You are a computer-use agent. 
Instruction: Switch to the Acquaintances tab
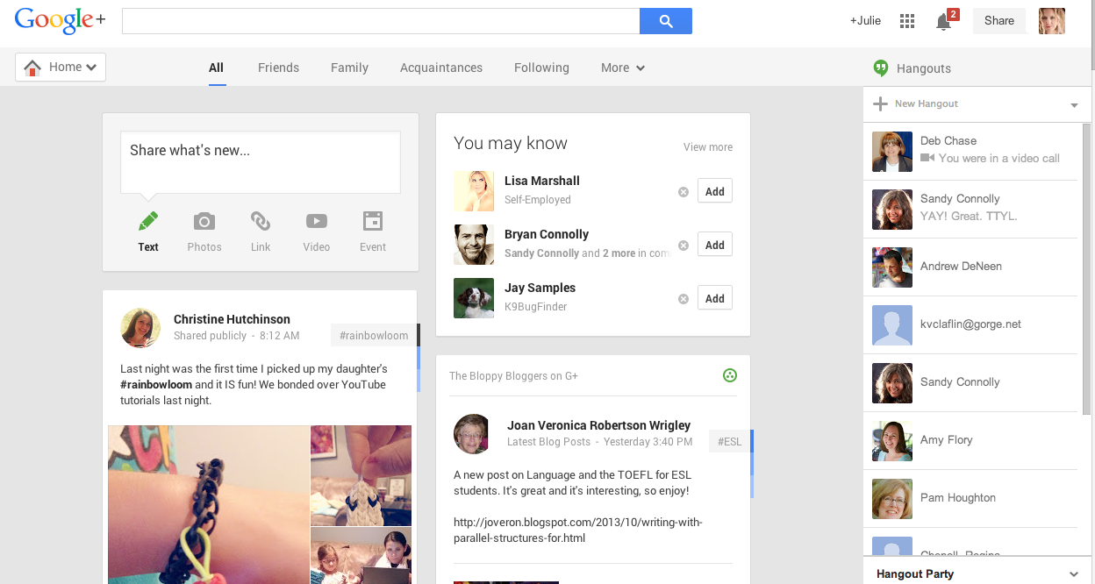pyautogui.click(x=441, y=68)
